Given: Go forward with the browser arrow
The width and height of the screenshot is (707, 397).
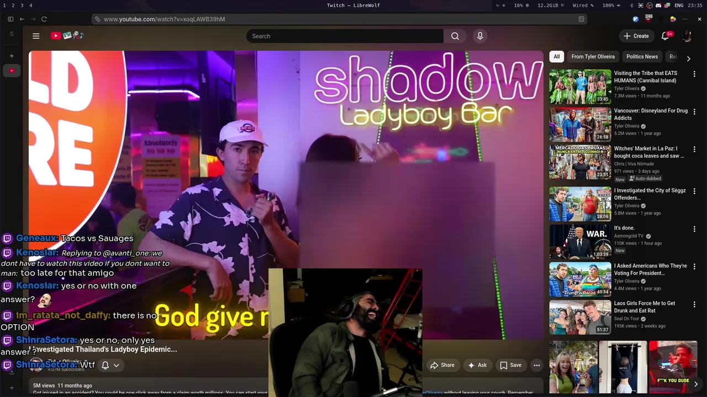Looking at the screenshot, I should (x=33, y=19).
